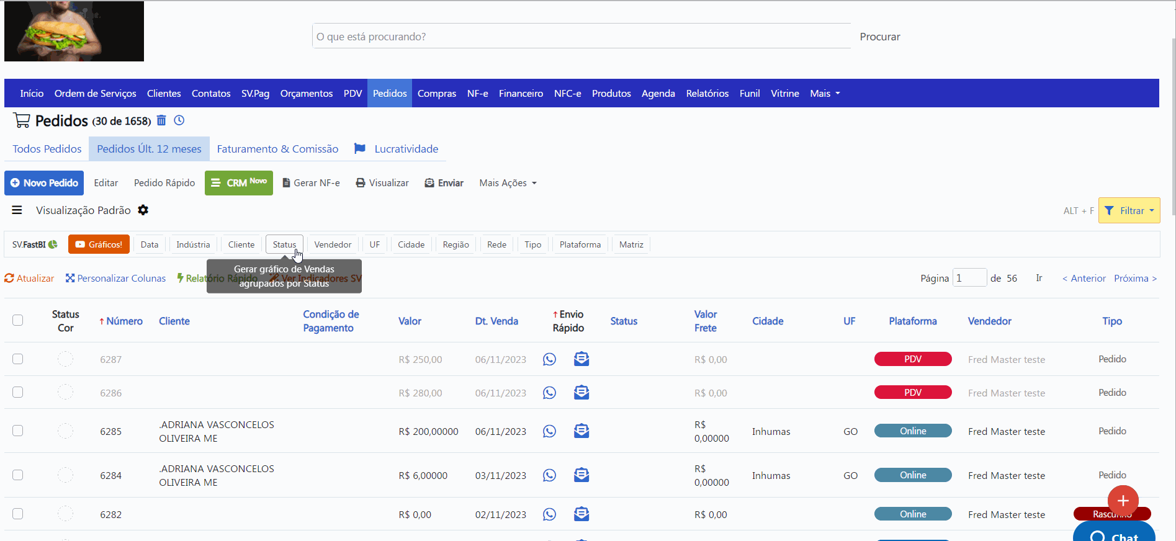Image resolution: width=1176 pixels, height=541 pixels.
Task: Check the box for order 6282
Action: [x=18, y=514]
